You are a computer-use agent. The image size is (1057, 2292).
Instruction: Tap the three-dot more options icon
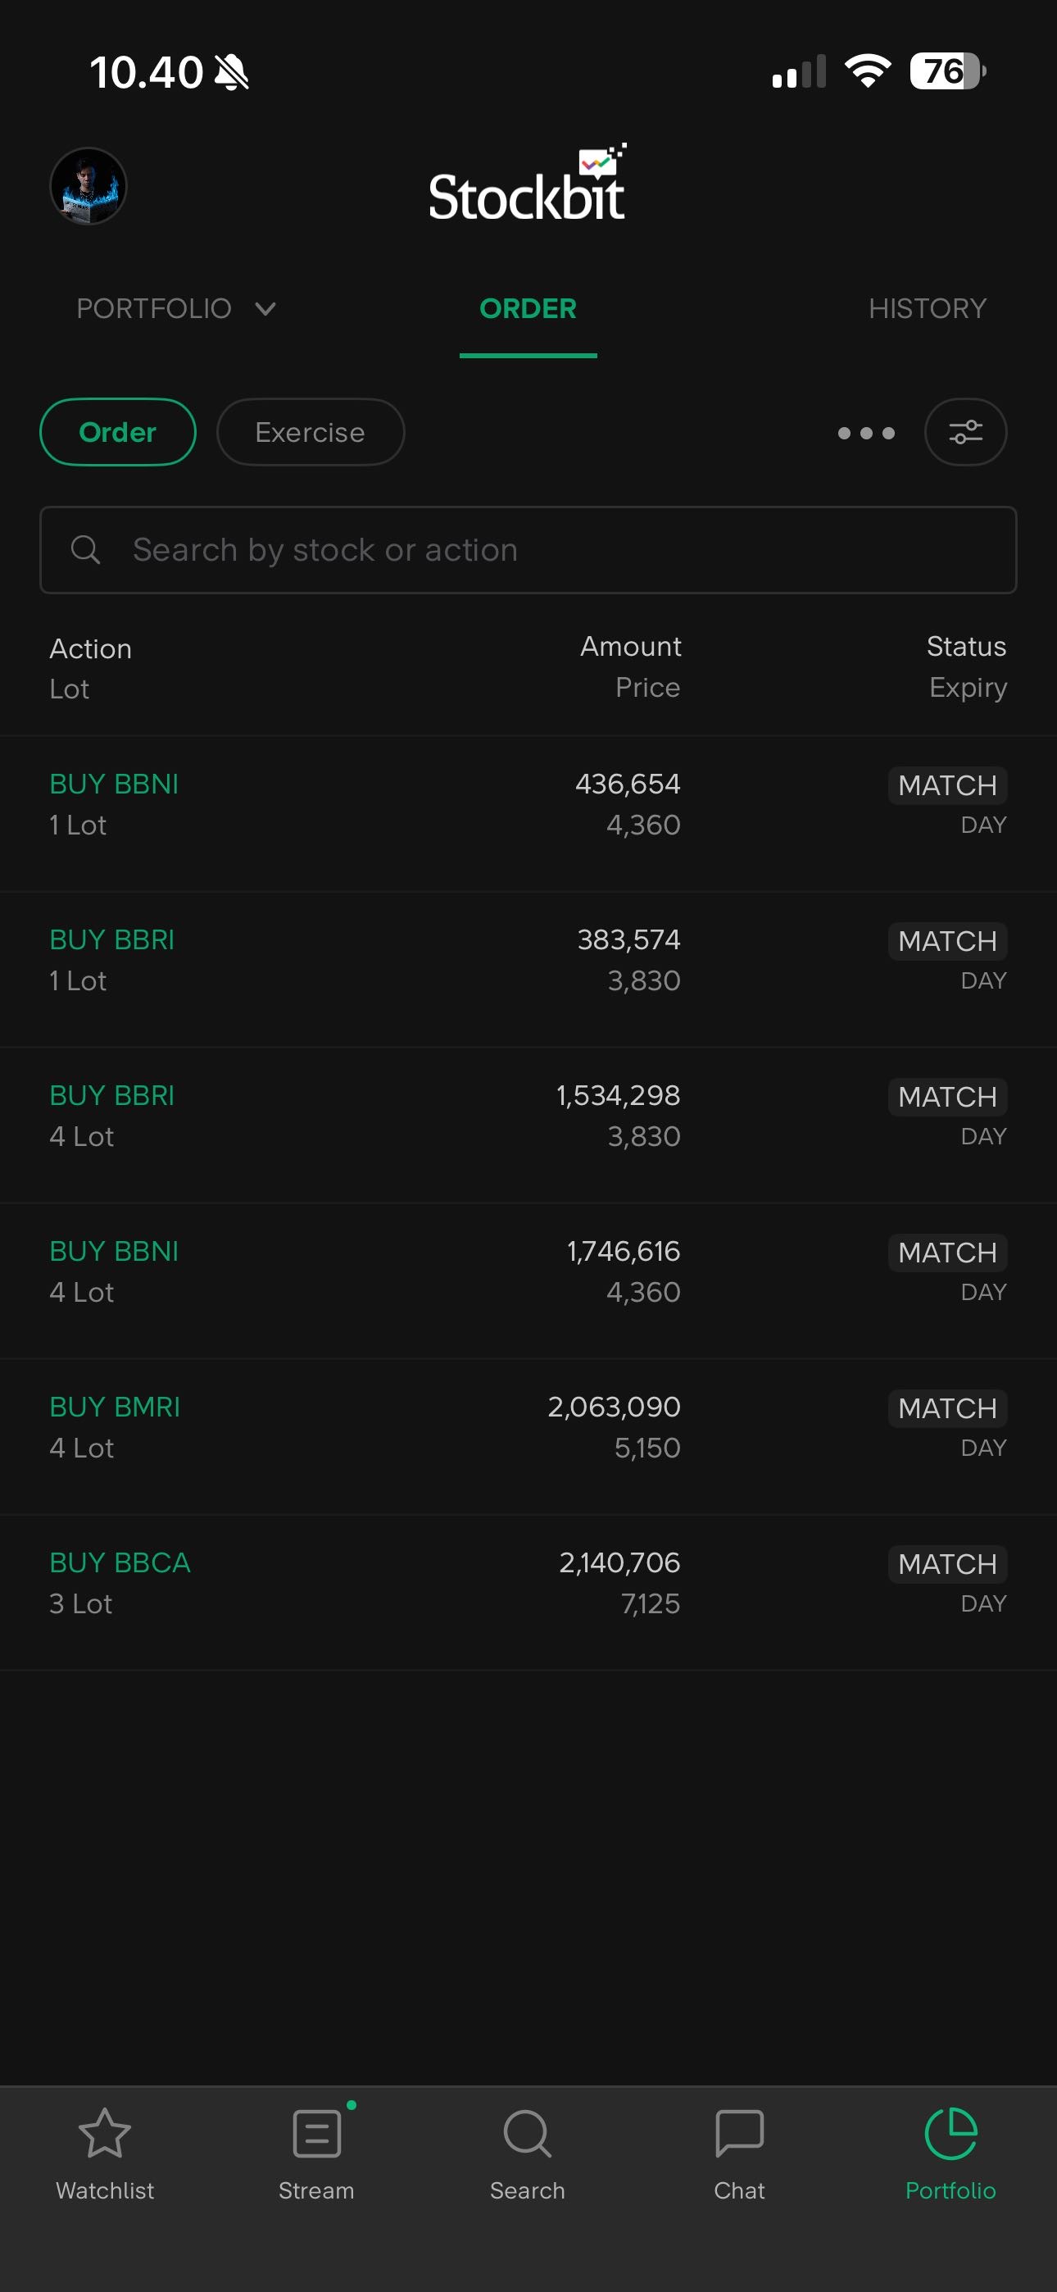(866, 434)
